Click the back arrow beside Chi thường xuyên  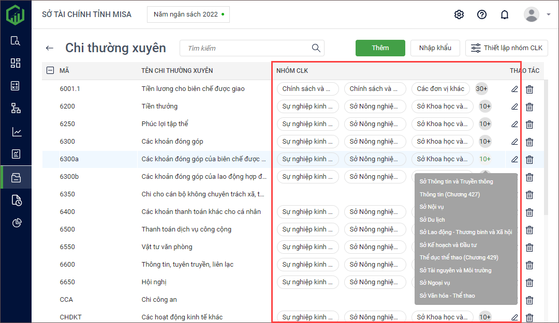(49, 48)
